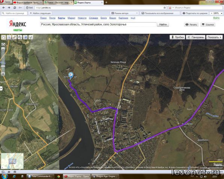Open the Opera main menu button
This screenshot has height=179, width=224.
pyautogui.click(x=6, y=2)
